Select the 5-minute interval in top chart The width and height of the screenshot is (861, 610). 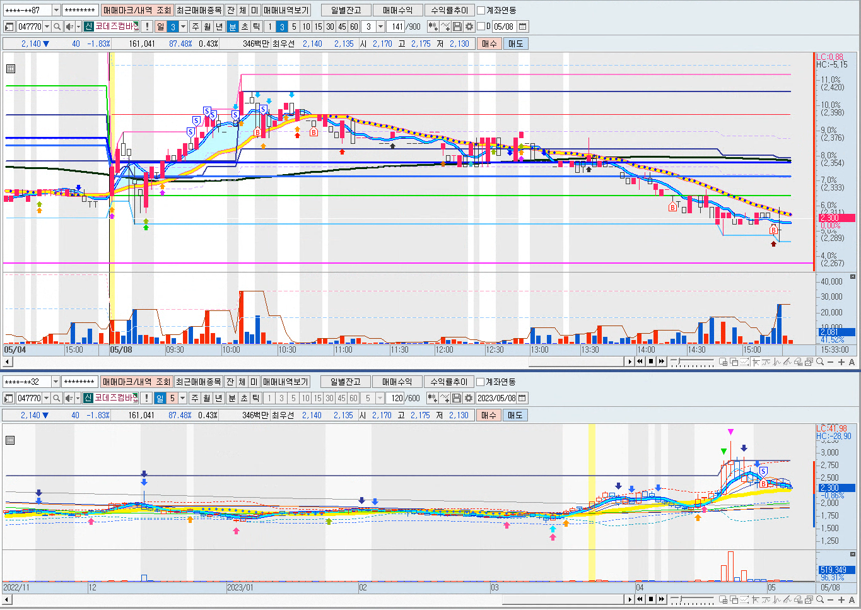click(x=294, y=26)
